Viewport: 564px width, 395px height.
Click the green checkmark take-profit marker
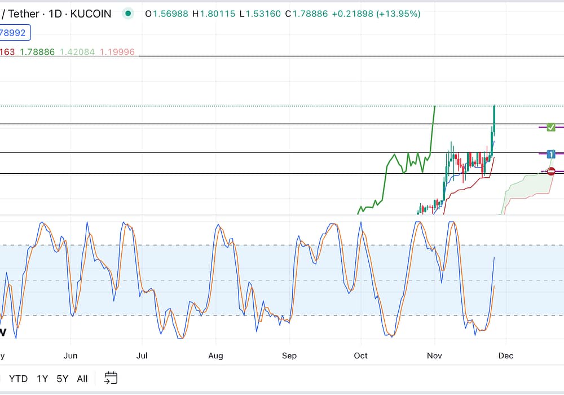click(x=551, y=128)
